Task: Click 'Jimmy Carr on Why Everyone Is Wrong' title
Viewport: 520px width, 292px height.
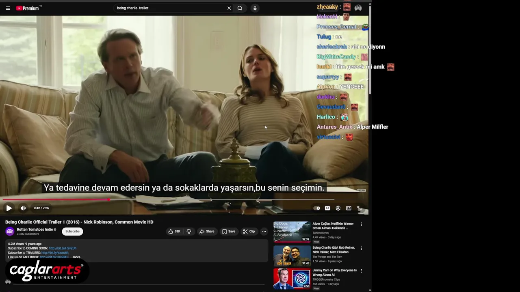Action: click(x=334, y=273)
